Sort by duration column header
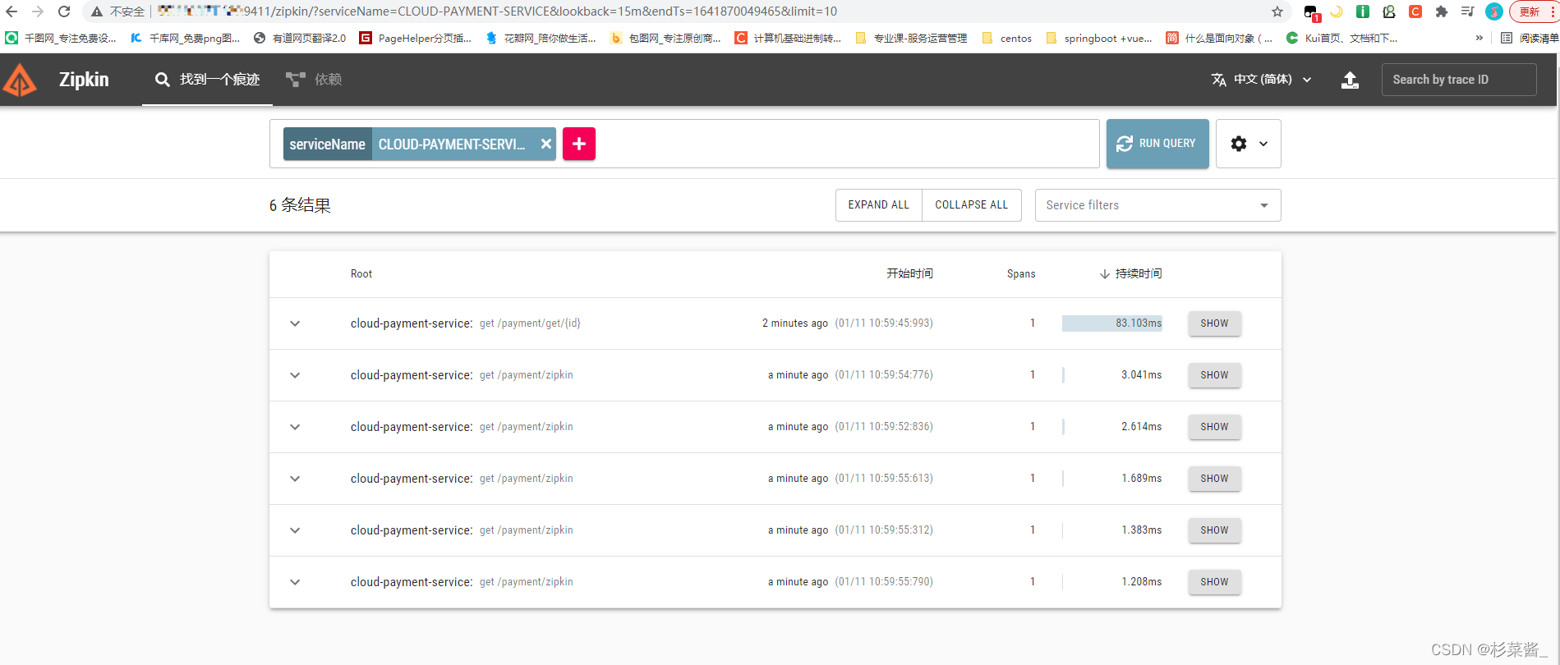Image resolution: width=1560 pixels, height=665 pixels. pos(1131,274)
